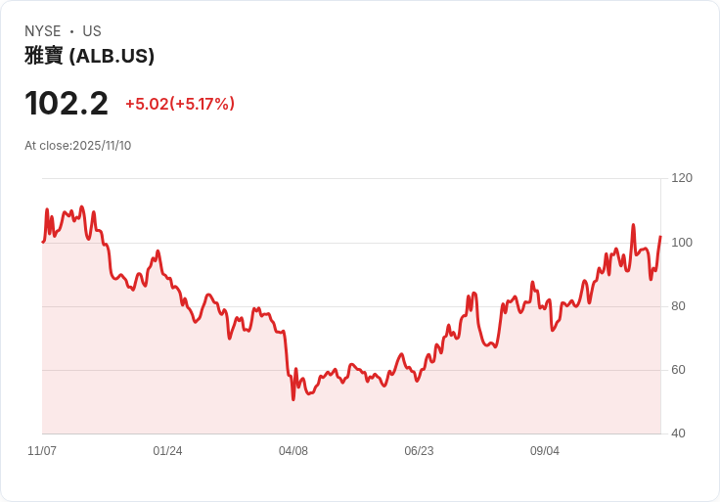Screen dimensions: 720x502
Task: Select the 04/08 date label on x-axis
Action: pyautogui.click(x=293, y=451)
